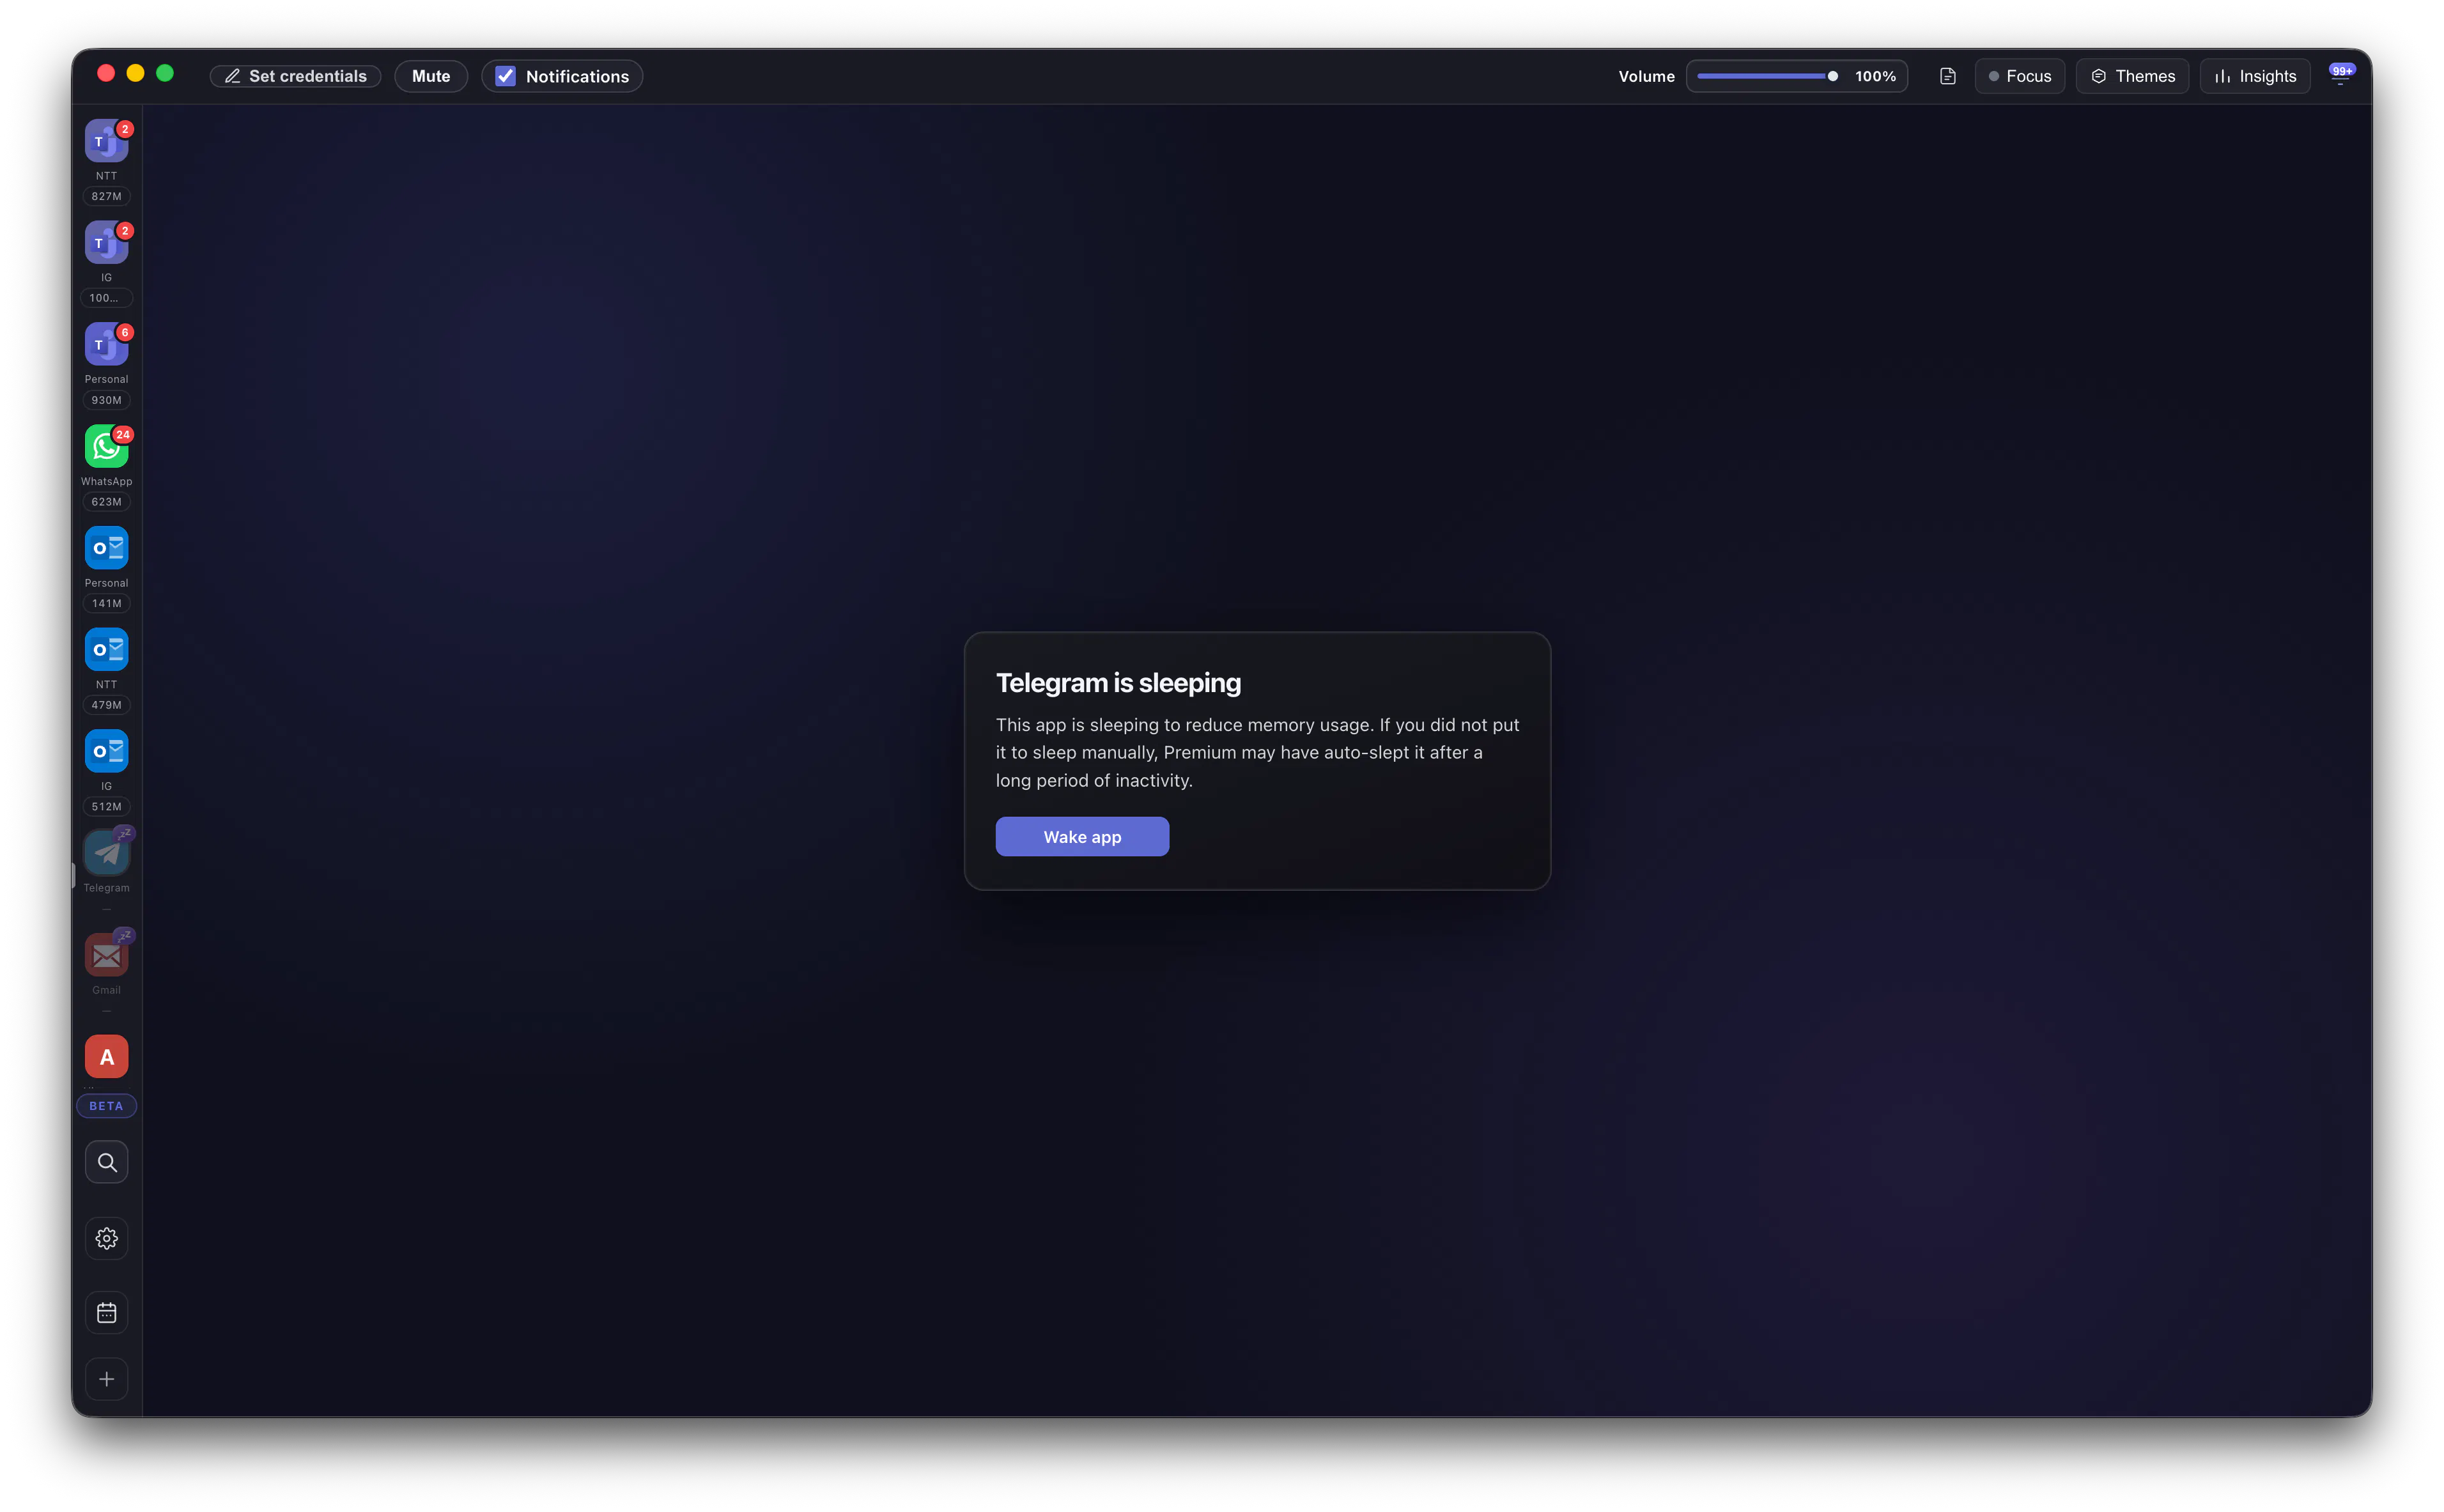This screenshot has height=1512, width=2444.
Task: Open the WhatsApp app icon
Action: click(x=106, y=447)
